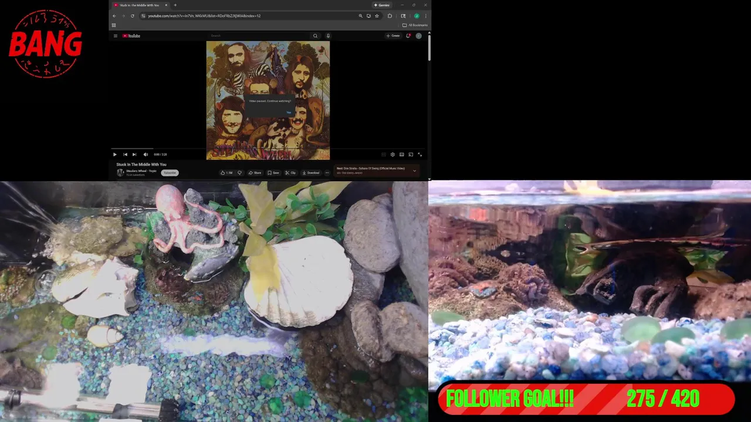Like the video showing 1.1M likes
The width and height of the screenshot is (751, 422).
pos(226,173)
